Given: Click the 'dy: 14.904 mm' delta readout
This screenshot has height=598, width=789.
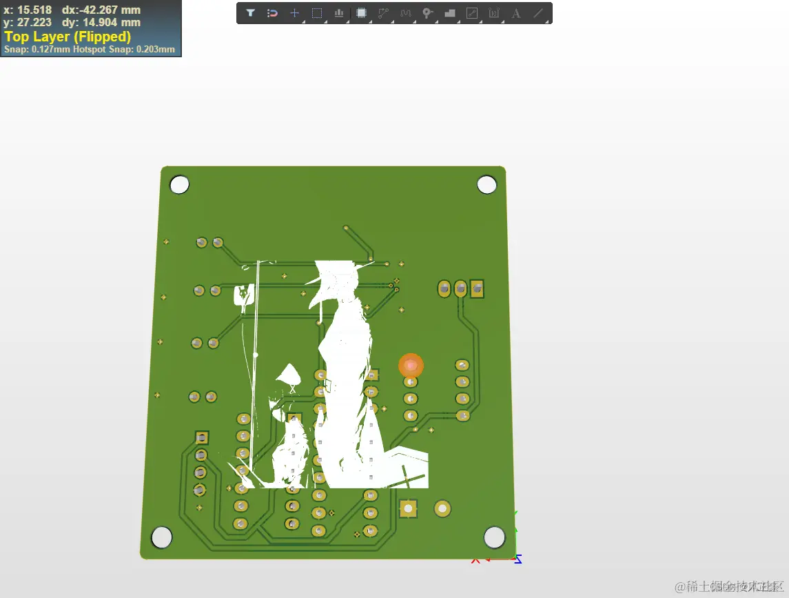Looking at the screenshot, I should click(101, 22).
